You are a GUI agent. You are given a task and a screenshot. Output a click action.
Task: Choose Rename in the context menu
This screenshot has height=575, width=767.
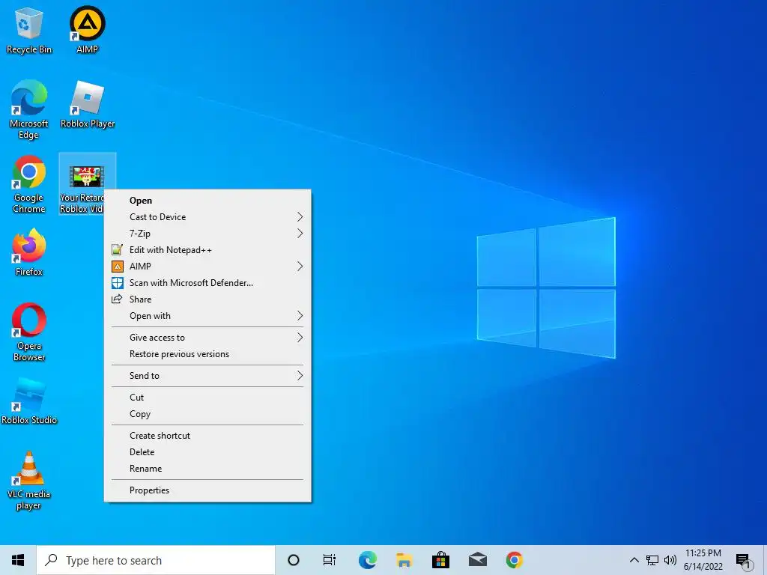(207, 469)
